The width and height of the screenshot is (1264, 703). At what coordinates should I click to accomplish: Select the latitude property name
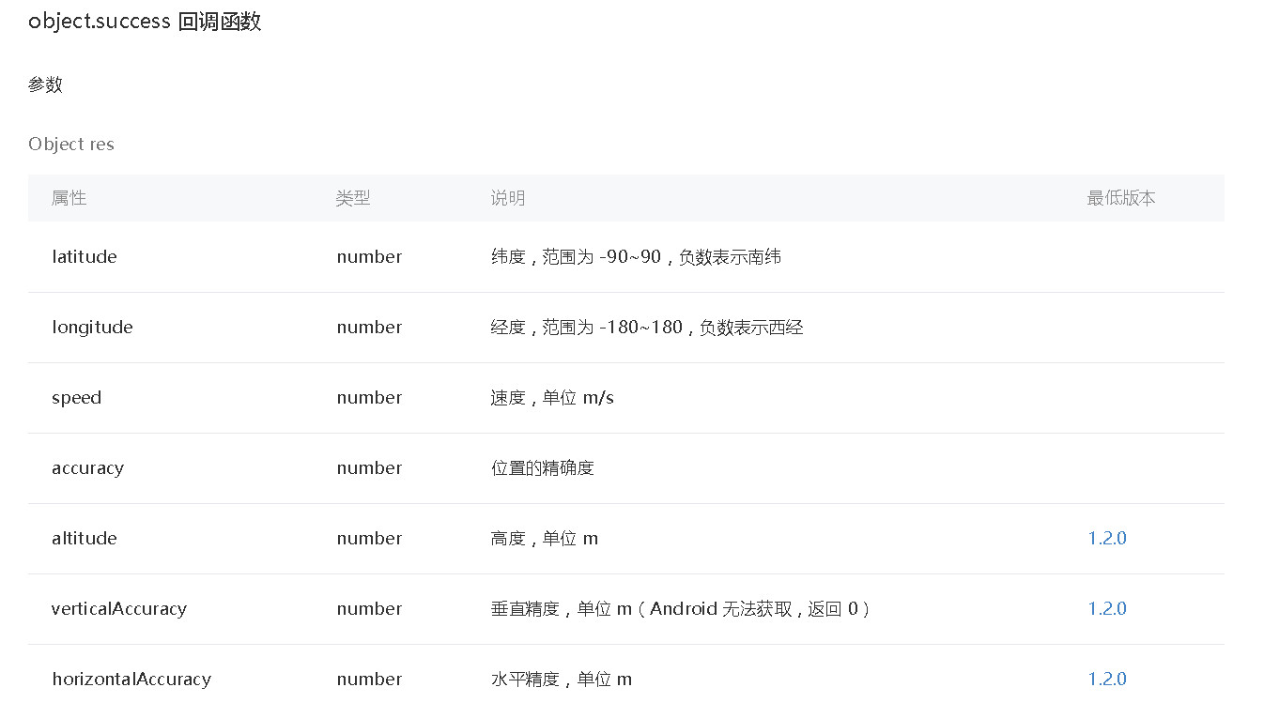point(85,256)
